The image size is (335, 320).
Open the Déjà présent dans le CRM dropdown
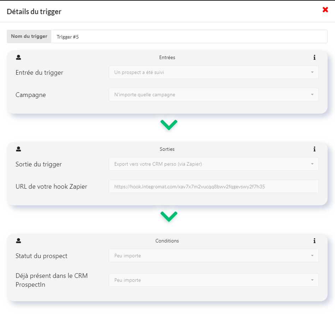pyautogui.click(x=214, y=280)
